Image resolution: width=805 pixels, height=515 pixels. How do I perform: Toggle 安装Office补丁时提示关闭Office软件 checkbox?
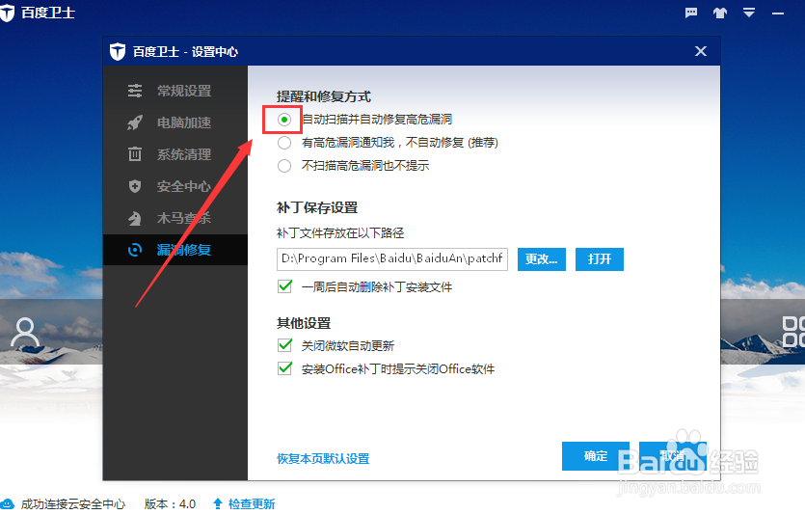click(284, 368)
